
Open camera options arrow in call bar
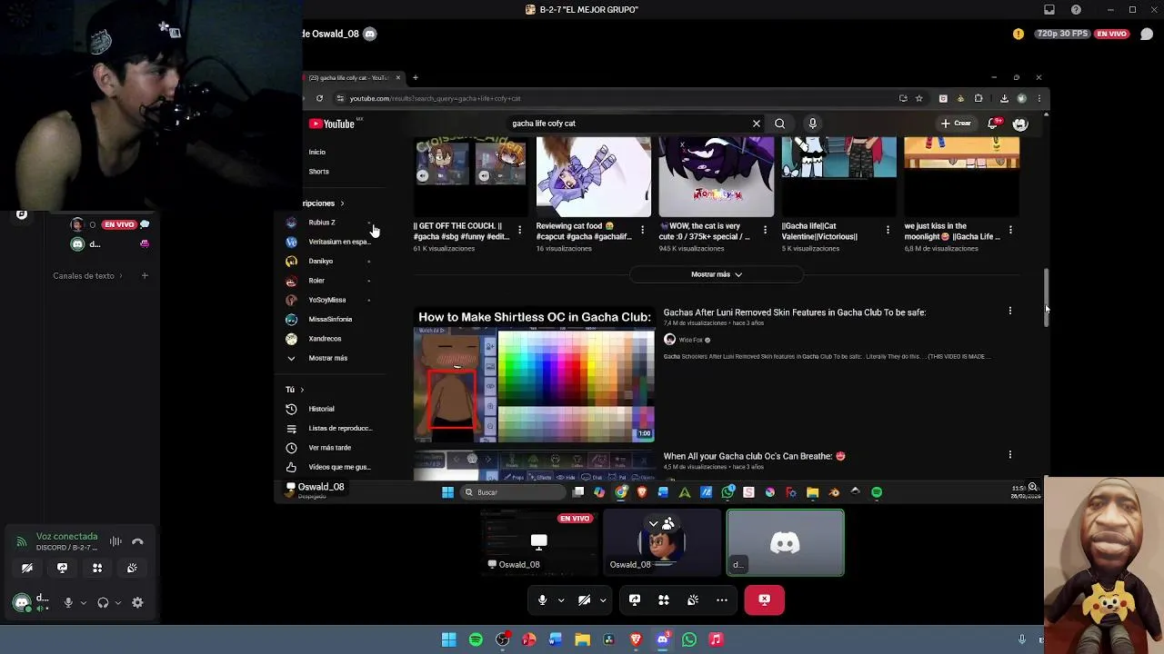[x=603, y=600]
